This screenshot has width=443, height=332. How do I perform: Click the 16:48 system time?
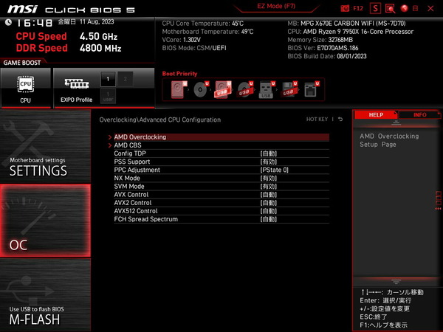(x=34, y=23)
